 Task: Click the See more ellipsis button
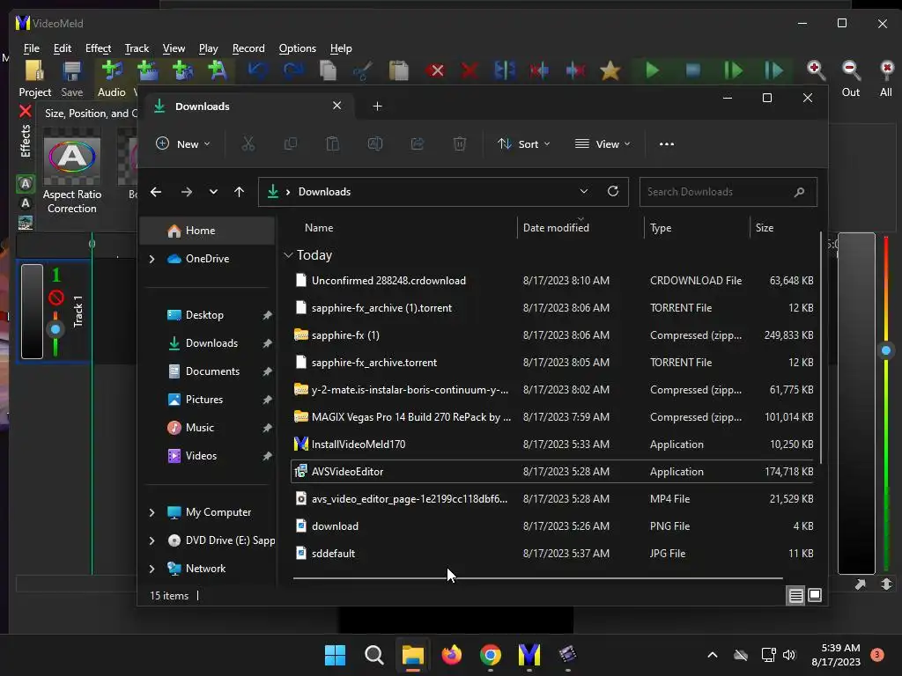tap(666, 143)
